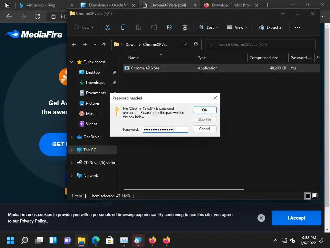Select the ChromeXPVista (x64) browser tab
This screenshot has height=248, width=330.
170,5
